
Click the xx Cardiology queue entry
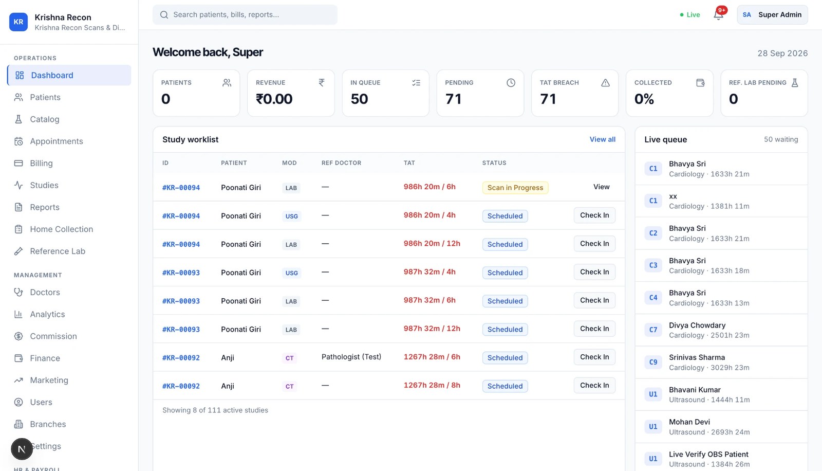(x=721, y=201)
